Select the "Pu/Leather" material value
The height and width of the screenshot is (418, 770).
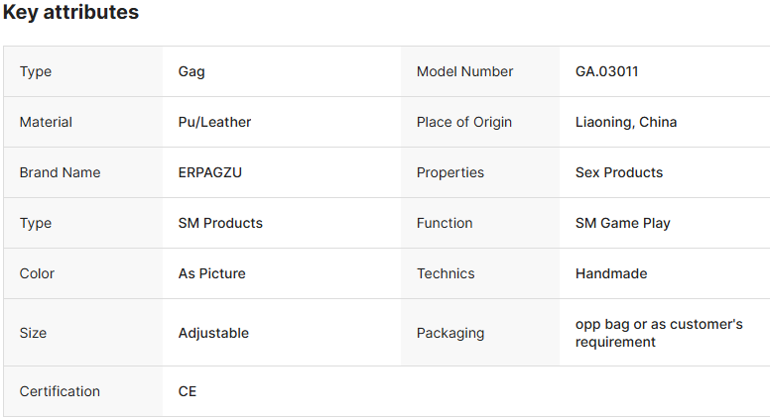[x=214, y=122]
